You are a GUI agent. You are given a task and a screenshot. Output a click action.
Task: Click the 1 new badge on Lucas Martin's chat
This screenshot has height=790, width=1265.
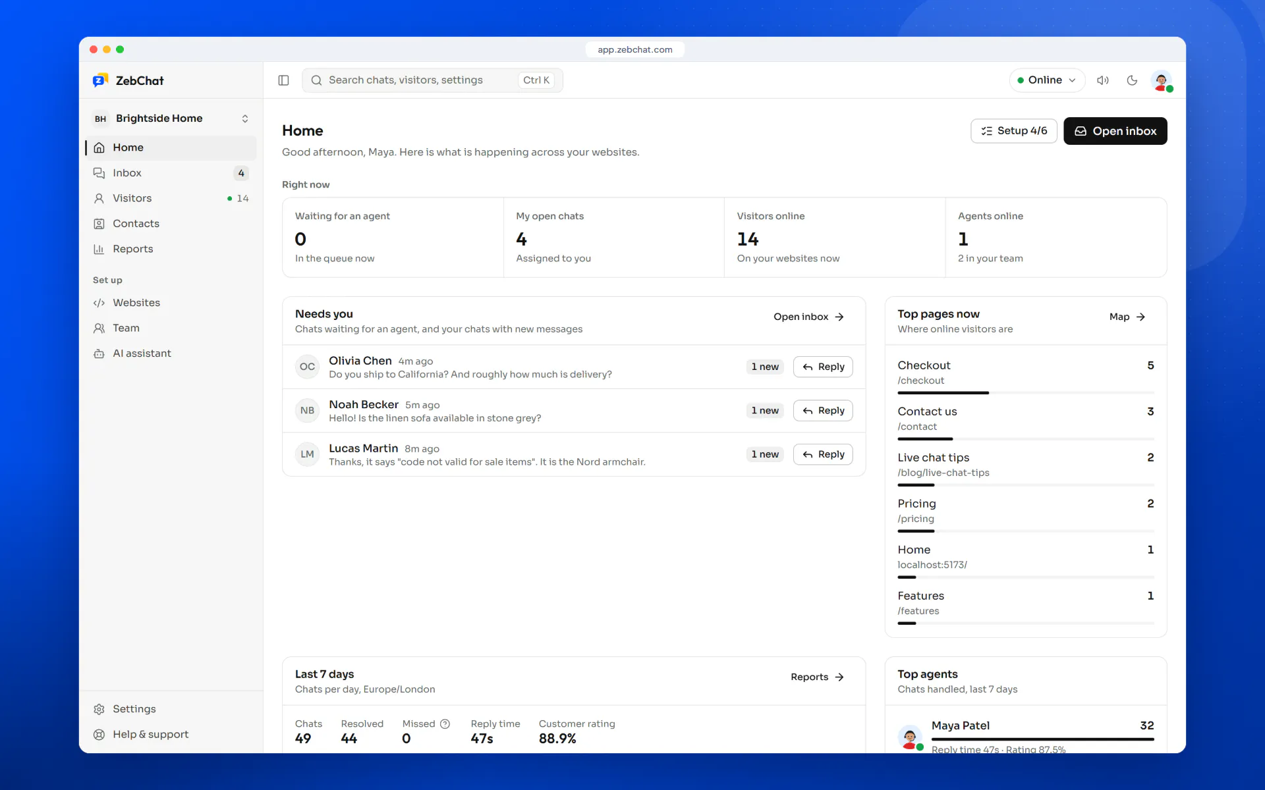(x=765, y=454)
